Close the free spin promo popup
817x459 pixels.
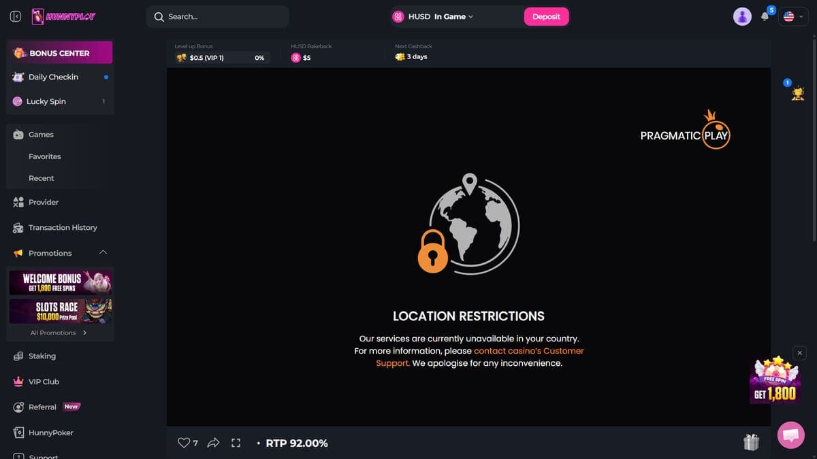tap(800, 353)
